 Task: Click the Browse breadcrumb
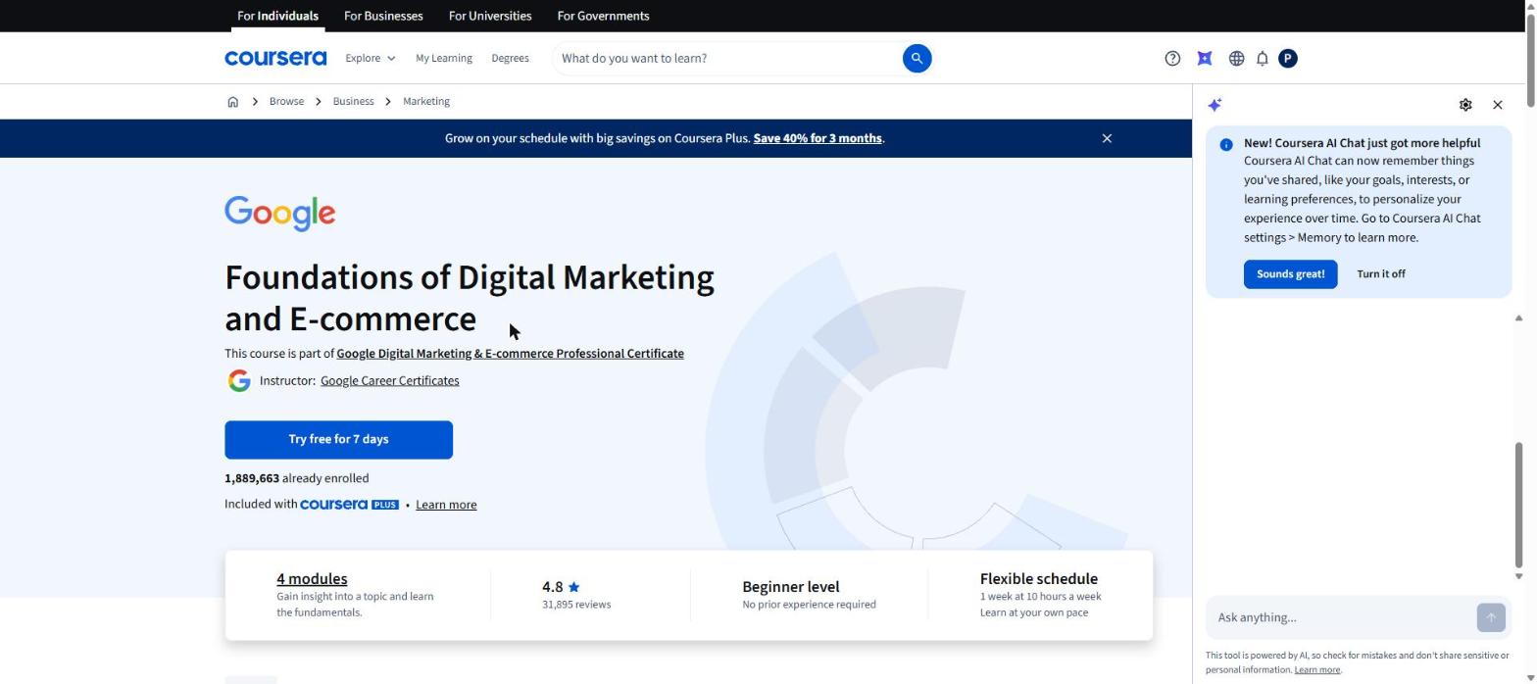[x=286, y=102]
